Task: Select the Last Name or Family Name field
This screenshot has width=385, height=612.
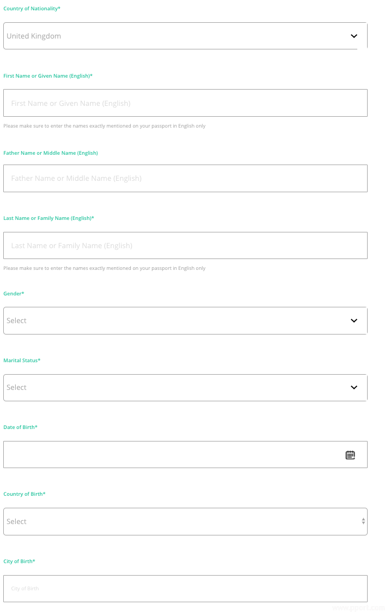Action: pyautogui.click(x=185, y=245)
